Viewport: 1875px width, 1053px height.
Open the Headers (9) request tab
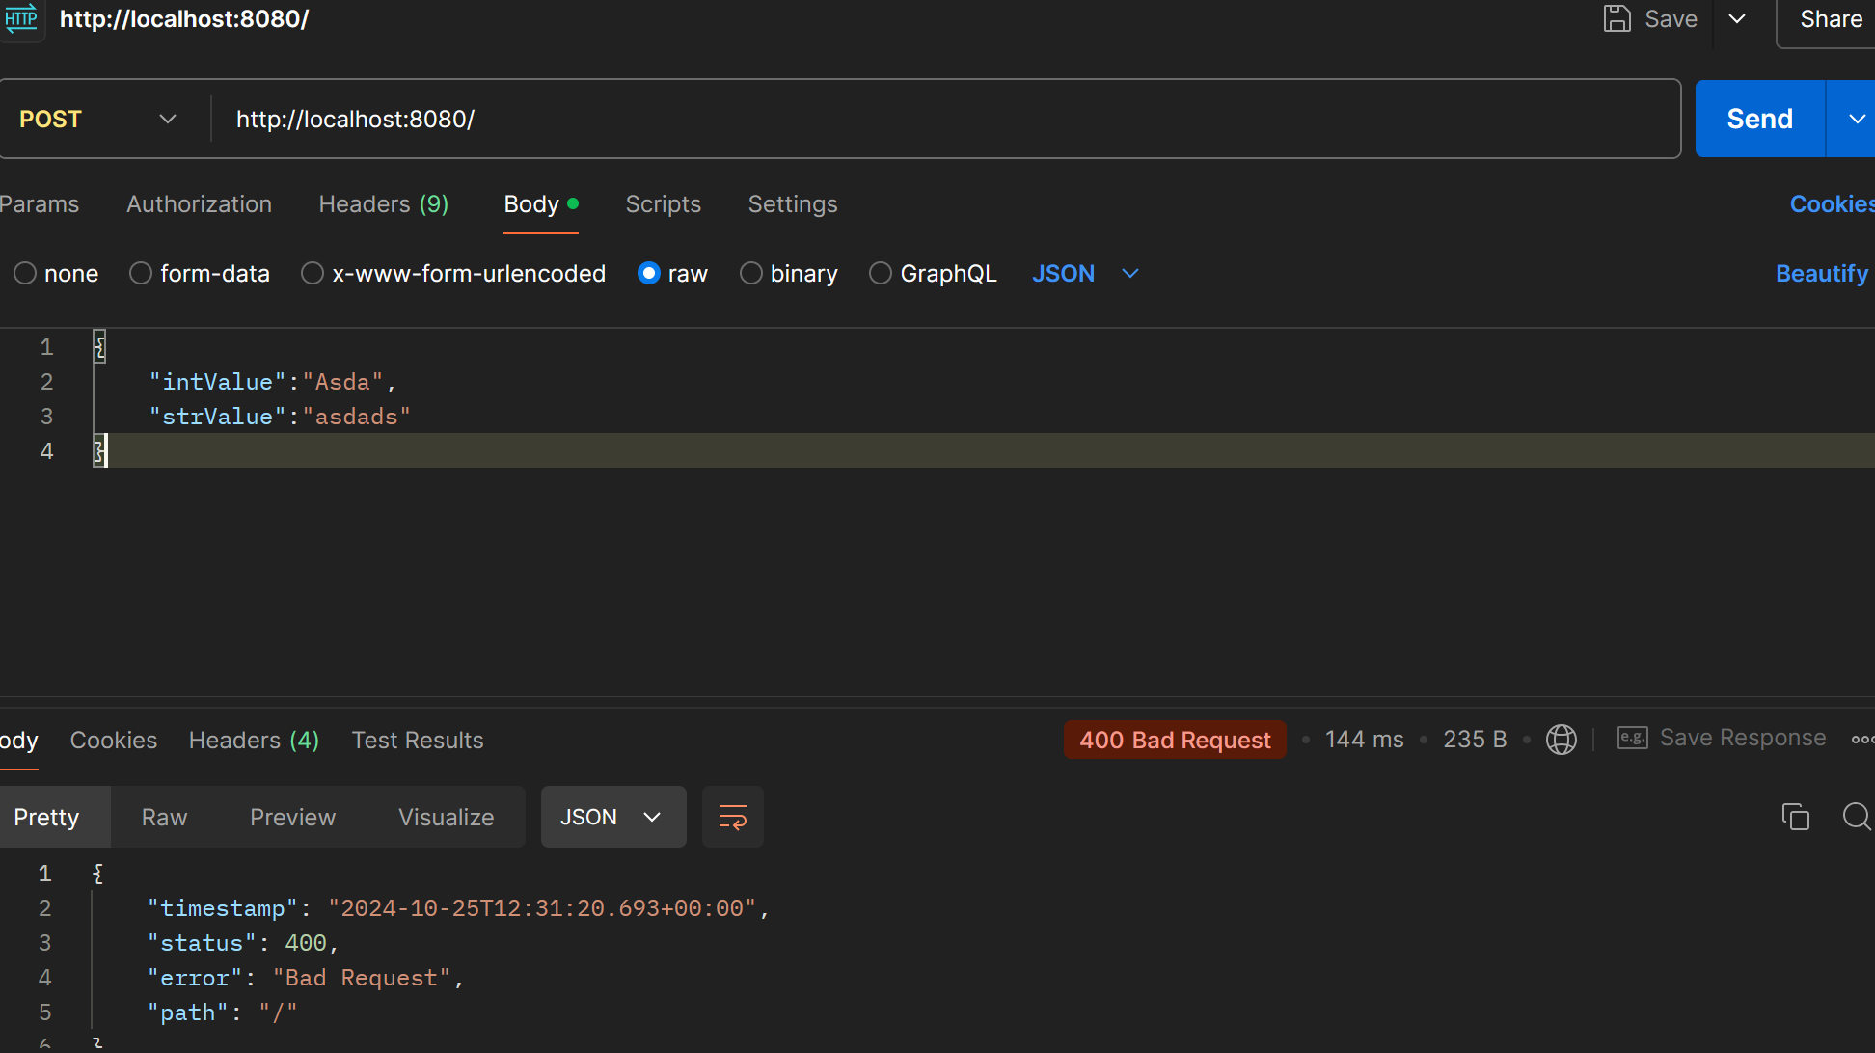coord(384,204)
